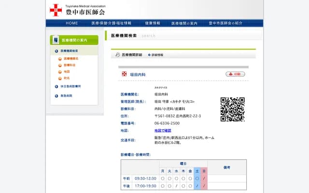Select 町名 in the sidebar search list
Screen dimensions: 309x193
coord(67,78)
